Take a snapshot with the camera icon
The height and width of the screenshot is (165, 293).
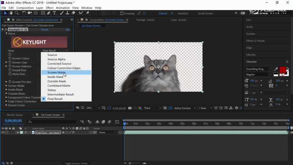click(130, 108)
